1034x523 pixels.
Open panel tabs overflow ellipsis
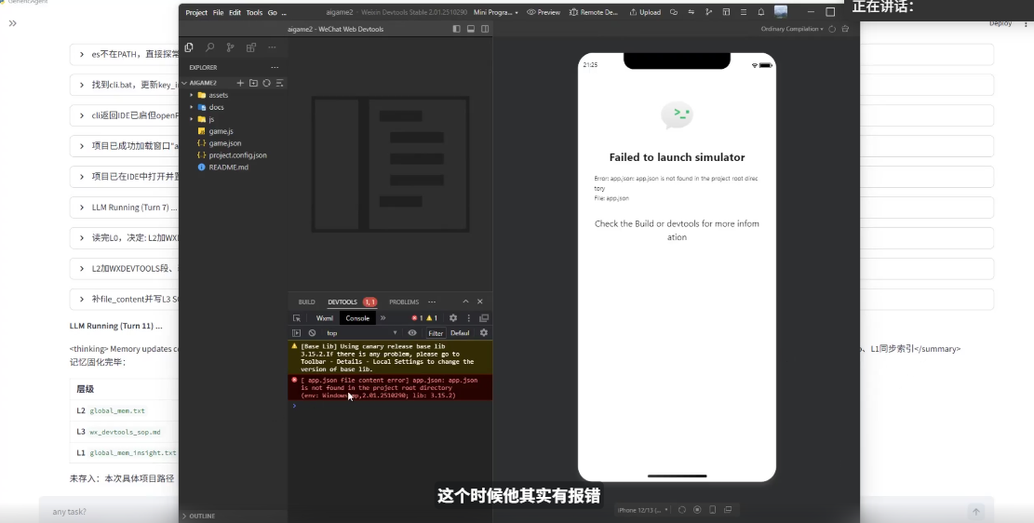[432, 302]
